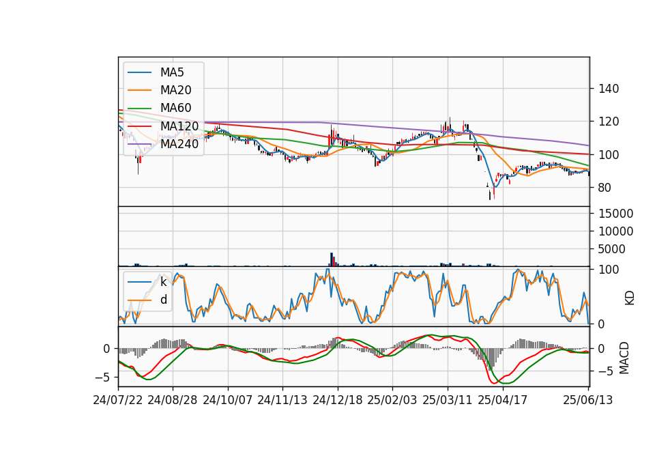Image resolution: width=655 pixels, height=471 pixels.
Task: Click the green MA60 legend line sample
Action: (x=139, y=109)
